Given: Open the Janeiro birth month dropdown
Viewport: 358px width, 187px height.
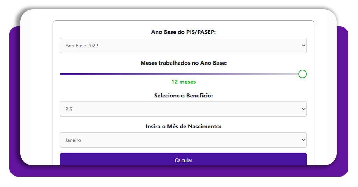Looking at the screenshot, I should [183, 140].
